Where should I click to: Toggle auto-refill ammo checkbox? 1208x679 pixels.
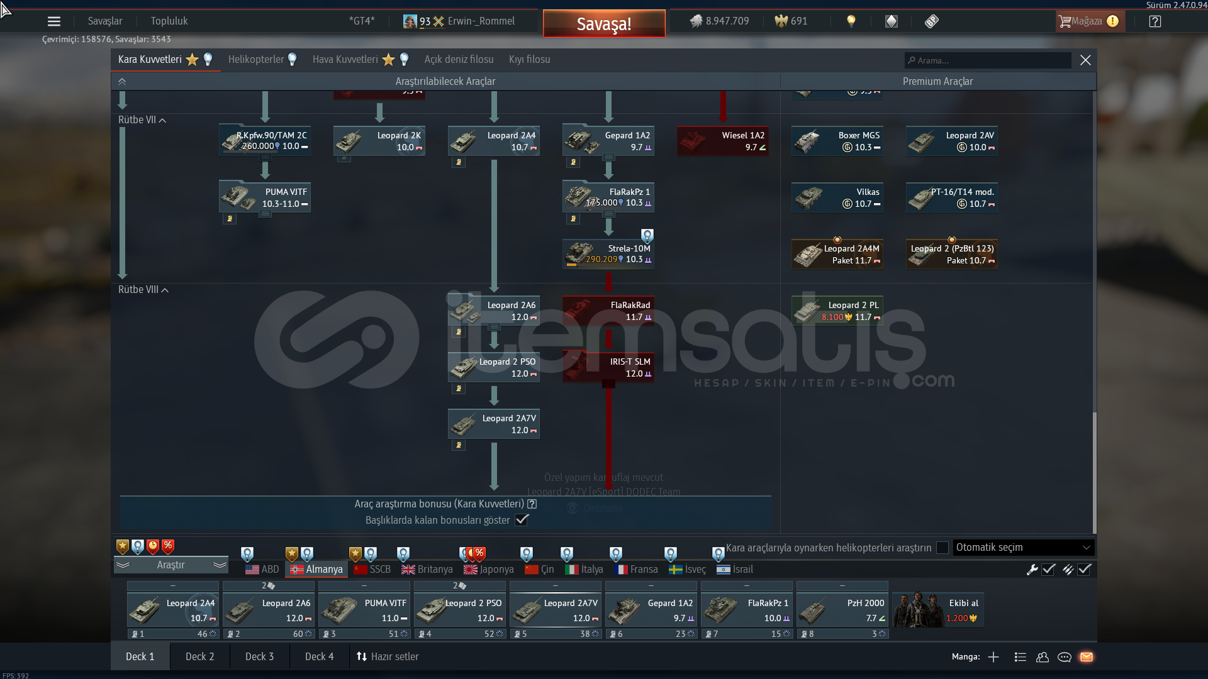pyautogui.click(x=1084, y=570)
